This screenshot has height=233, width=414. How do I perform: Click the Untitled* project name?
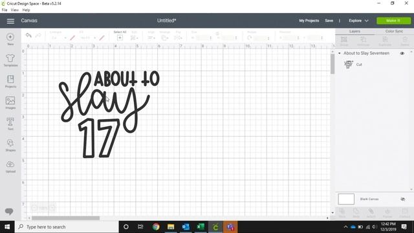166,21
